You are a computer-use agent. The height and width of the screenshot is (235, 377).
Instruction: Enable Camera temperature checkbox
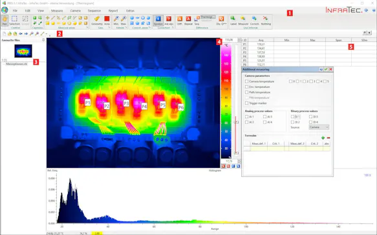click(x=246, y=81)
